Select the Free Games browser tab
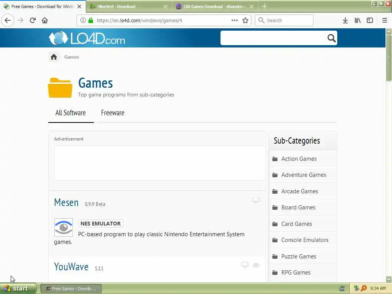Viewport: 392px width, 294px height. click(43, 7)
